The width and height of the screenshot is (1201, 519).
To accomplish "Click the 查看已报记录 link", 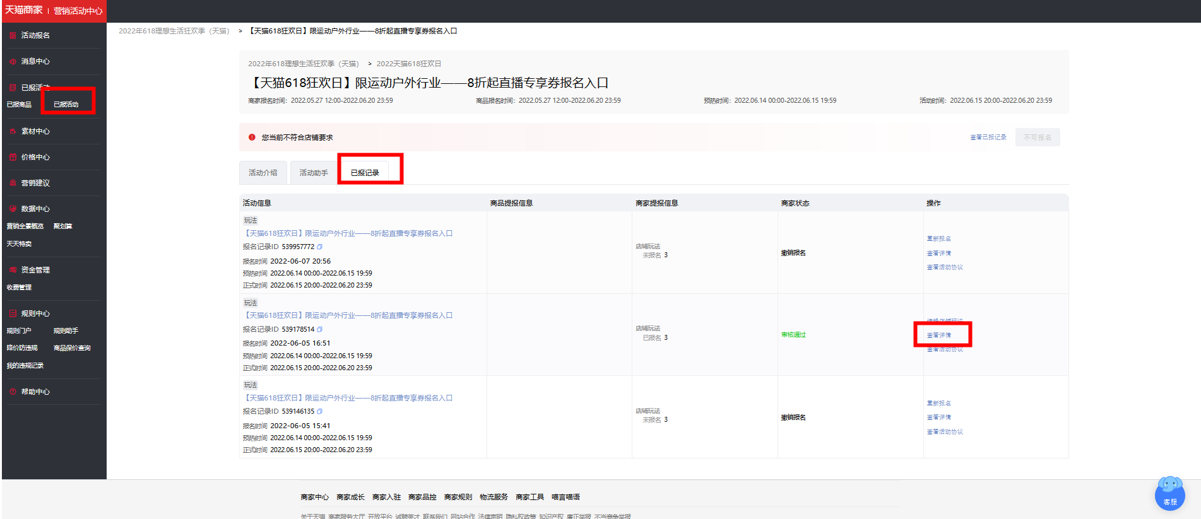I will [988, 137].
